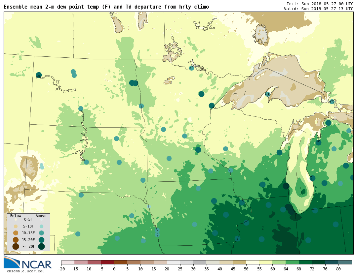The width and height of the screenshot is (357, 275).
Task: Click the '-20' colorbar tick label
Action: click(x=61, y=269)
